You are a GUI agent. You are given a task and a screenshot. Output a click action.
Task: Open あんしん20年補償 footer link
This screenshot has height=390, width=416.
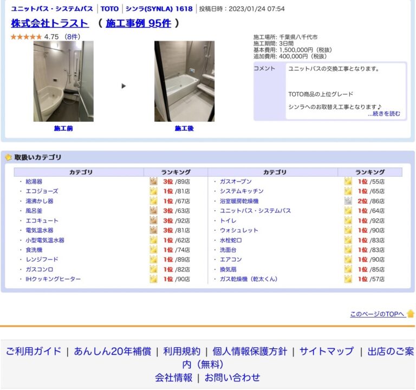113,351
